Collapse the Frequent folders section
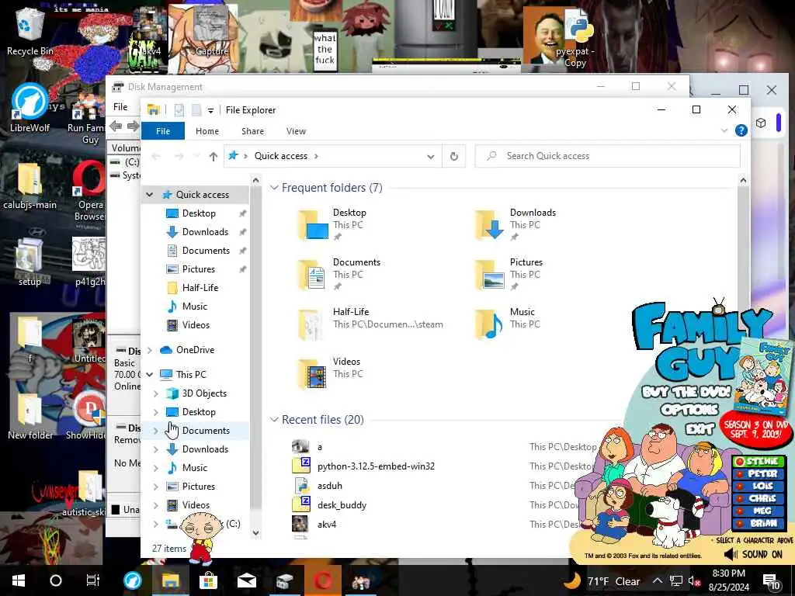This screenshot has width=795, height=596. click(274, 188)
